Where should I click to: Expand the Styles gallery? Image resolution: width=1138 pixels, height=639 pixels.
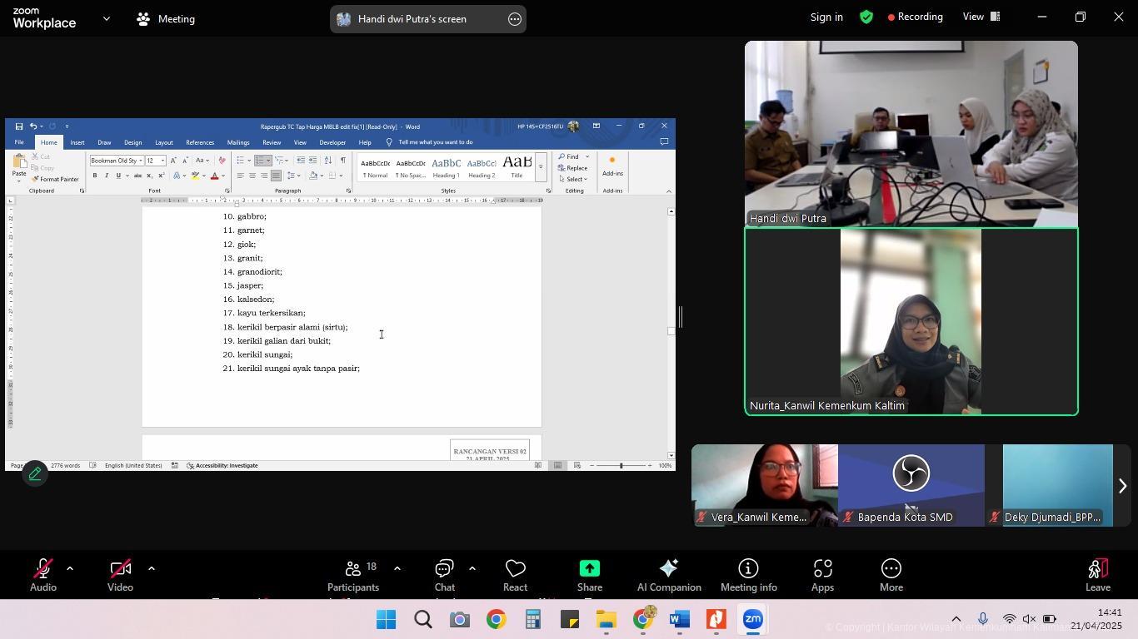click(x=540, y=166)
